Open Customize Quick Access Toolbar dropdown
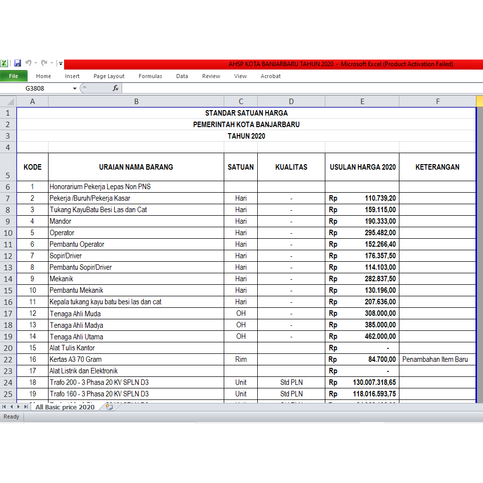Viewport: 483px width, 483px height. (61, 64)
